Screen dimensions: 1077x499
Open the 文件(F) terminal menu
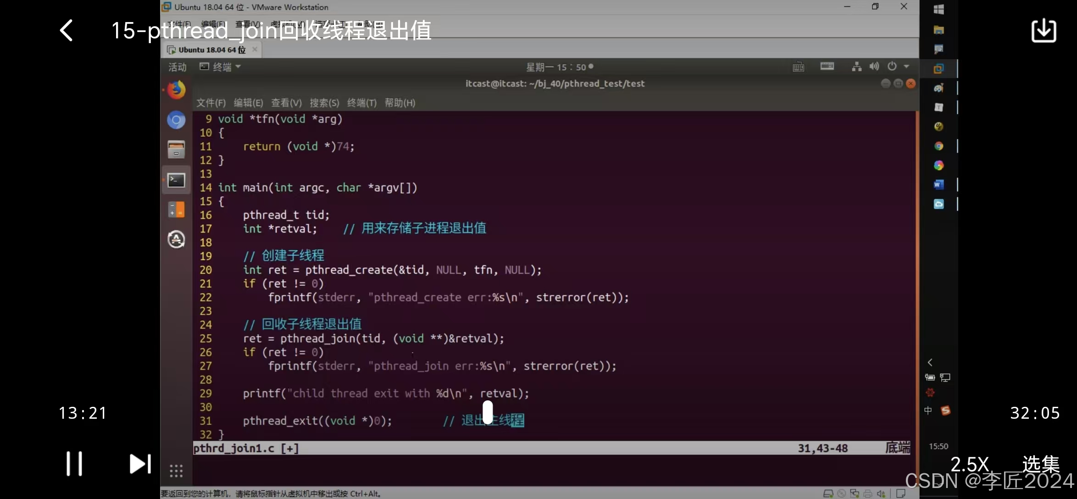point(211,103)
